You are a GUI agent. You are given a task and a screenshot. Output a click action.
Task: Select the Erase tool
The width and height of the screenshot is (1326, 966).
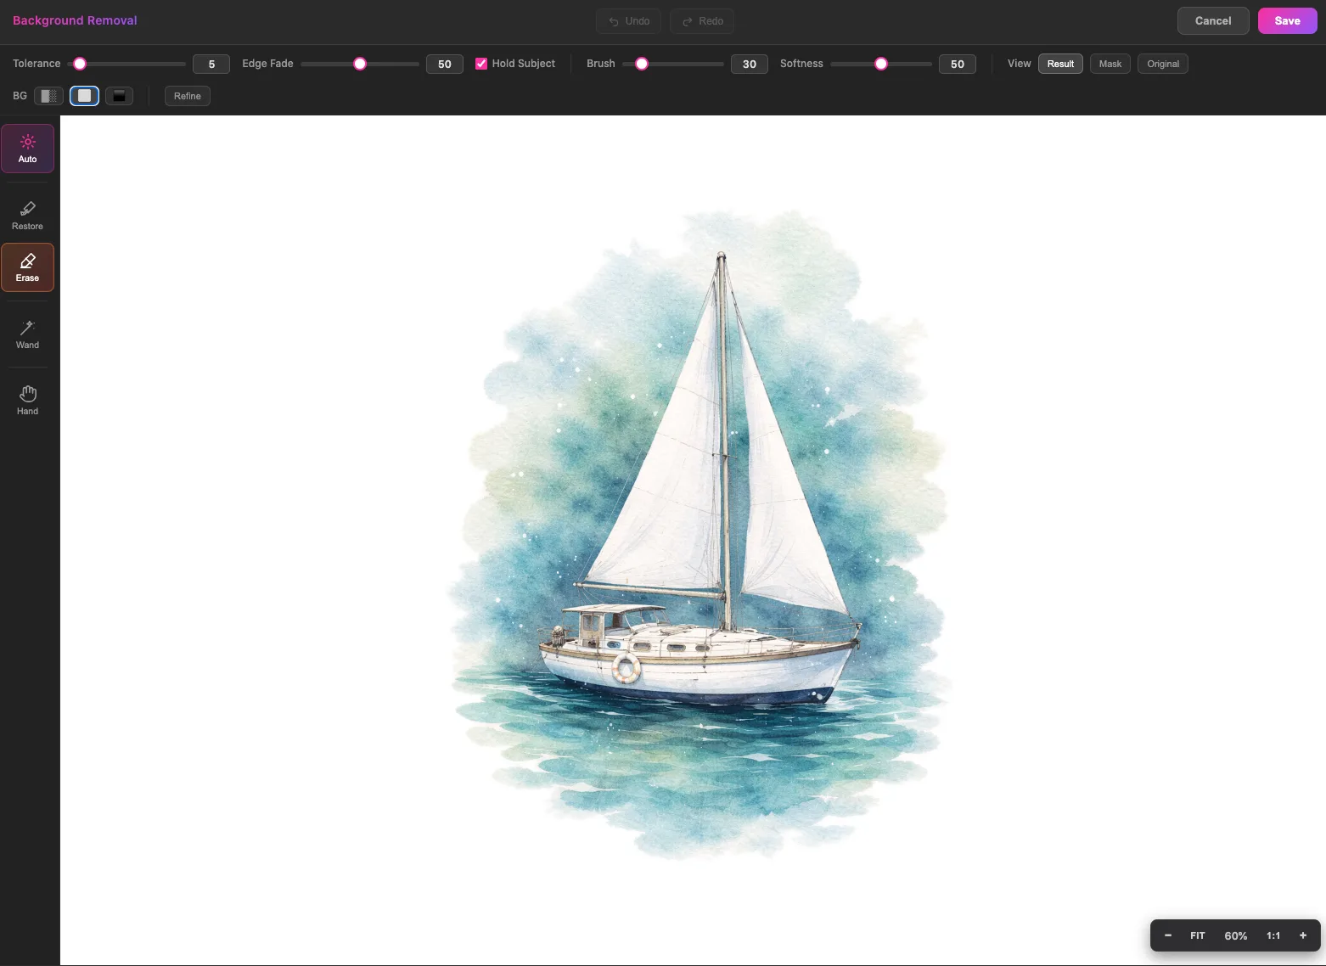point(27,267)
